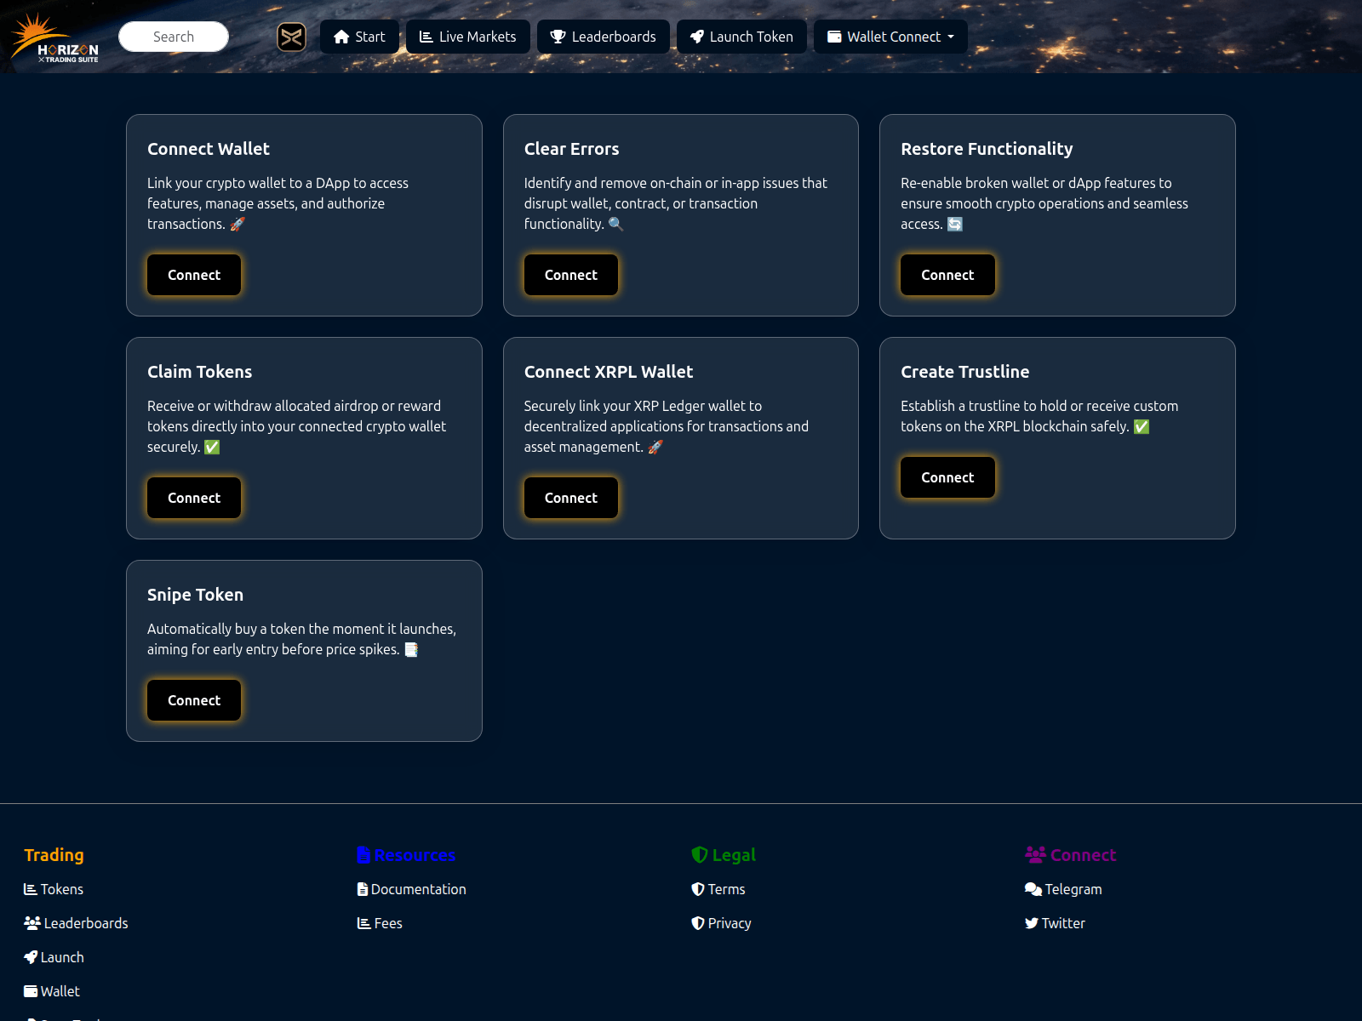Click the chart icon on Live Markets
The height and width of the screenshot is (1021, 1362).
pos(426,37)
